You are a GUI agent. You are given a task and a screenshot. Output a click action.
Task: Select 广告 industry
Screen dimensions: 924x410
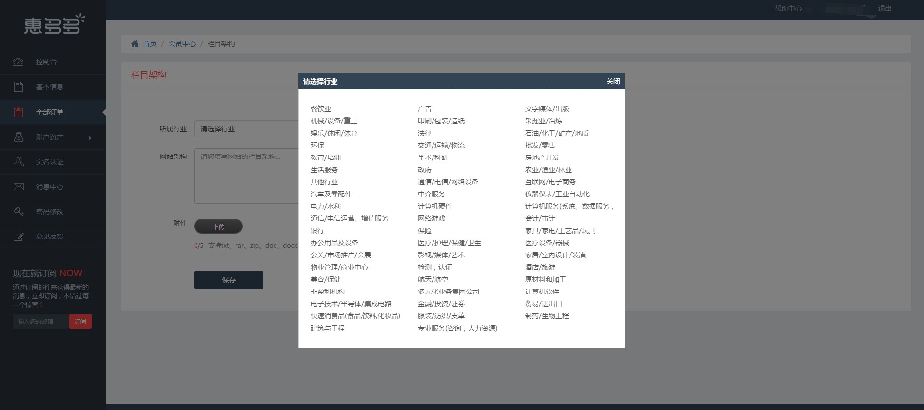tap(425, 109)
